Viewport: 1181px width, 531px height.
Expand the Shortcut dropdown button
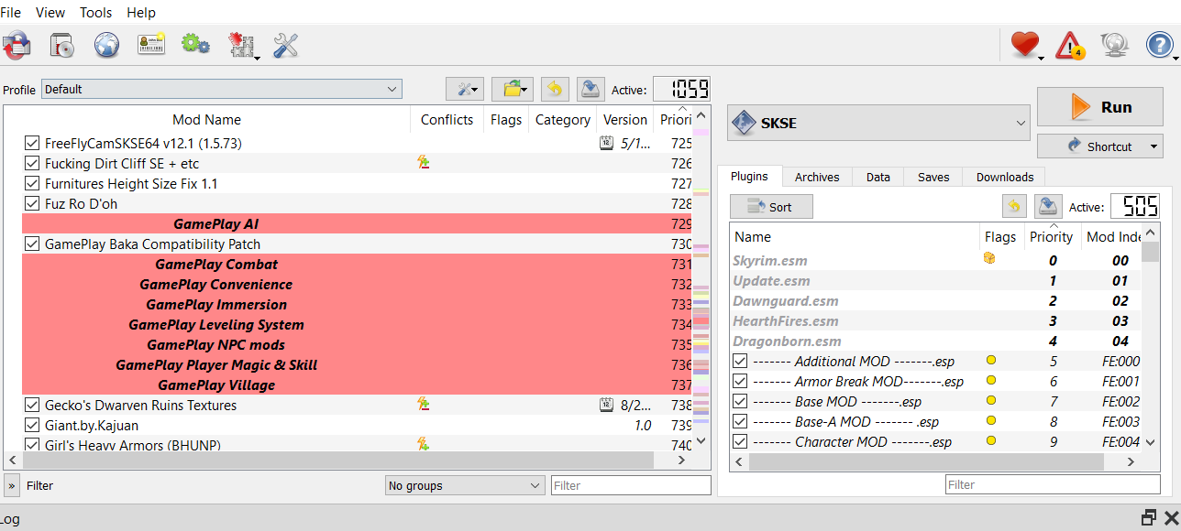(1154, 146)
